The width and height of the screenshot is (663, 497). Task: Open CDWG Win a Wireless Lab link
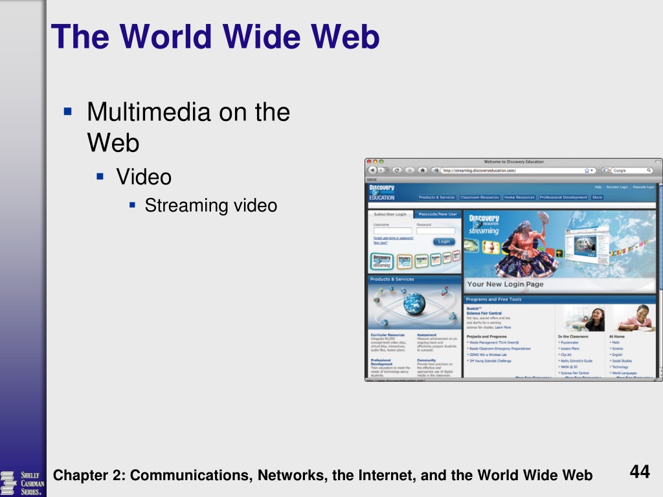coord(488,355)
